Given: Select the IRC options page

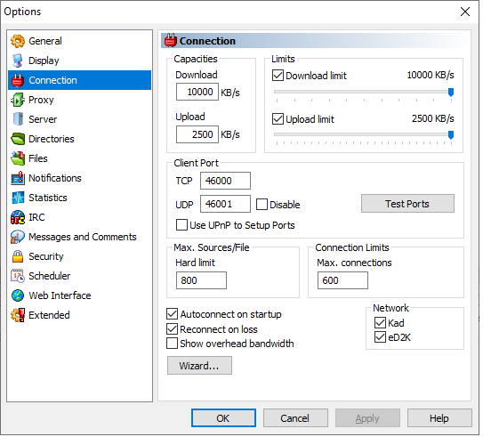Looking at the screenshot, I should click(x=80, y=217).
